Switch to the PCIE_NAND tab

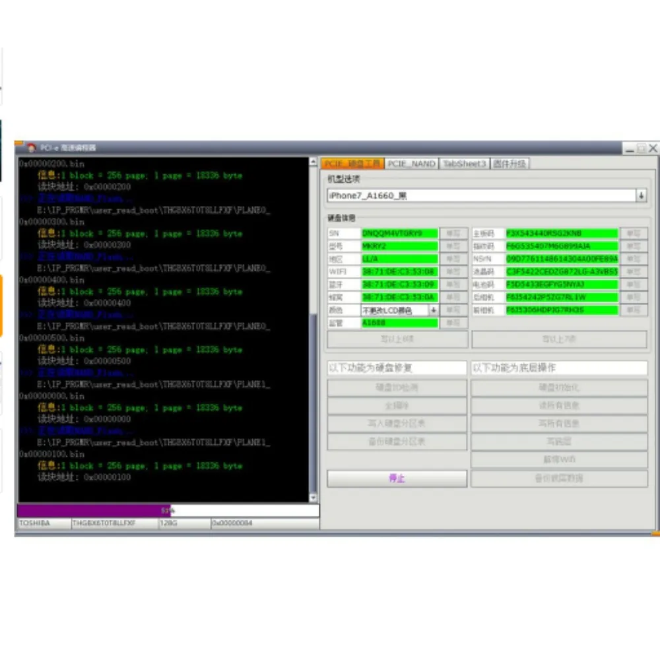pyautogui.click(x=411, y=163)
